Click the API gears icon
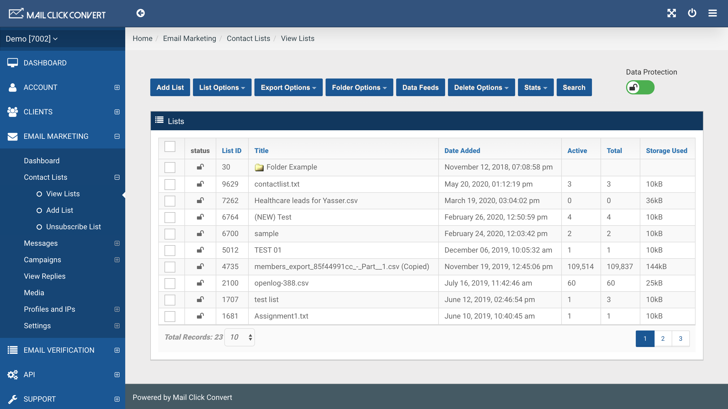Screen dimensions: 728x409 [13, 375]
